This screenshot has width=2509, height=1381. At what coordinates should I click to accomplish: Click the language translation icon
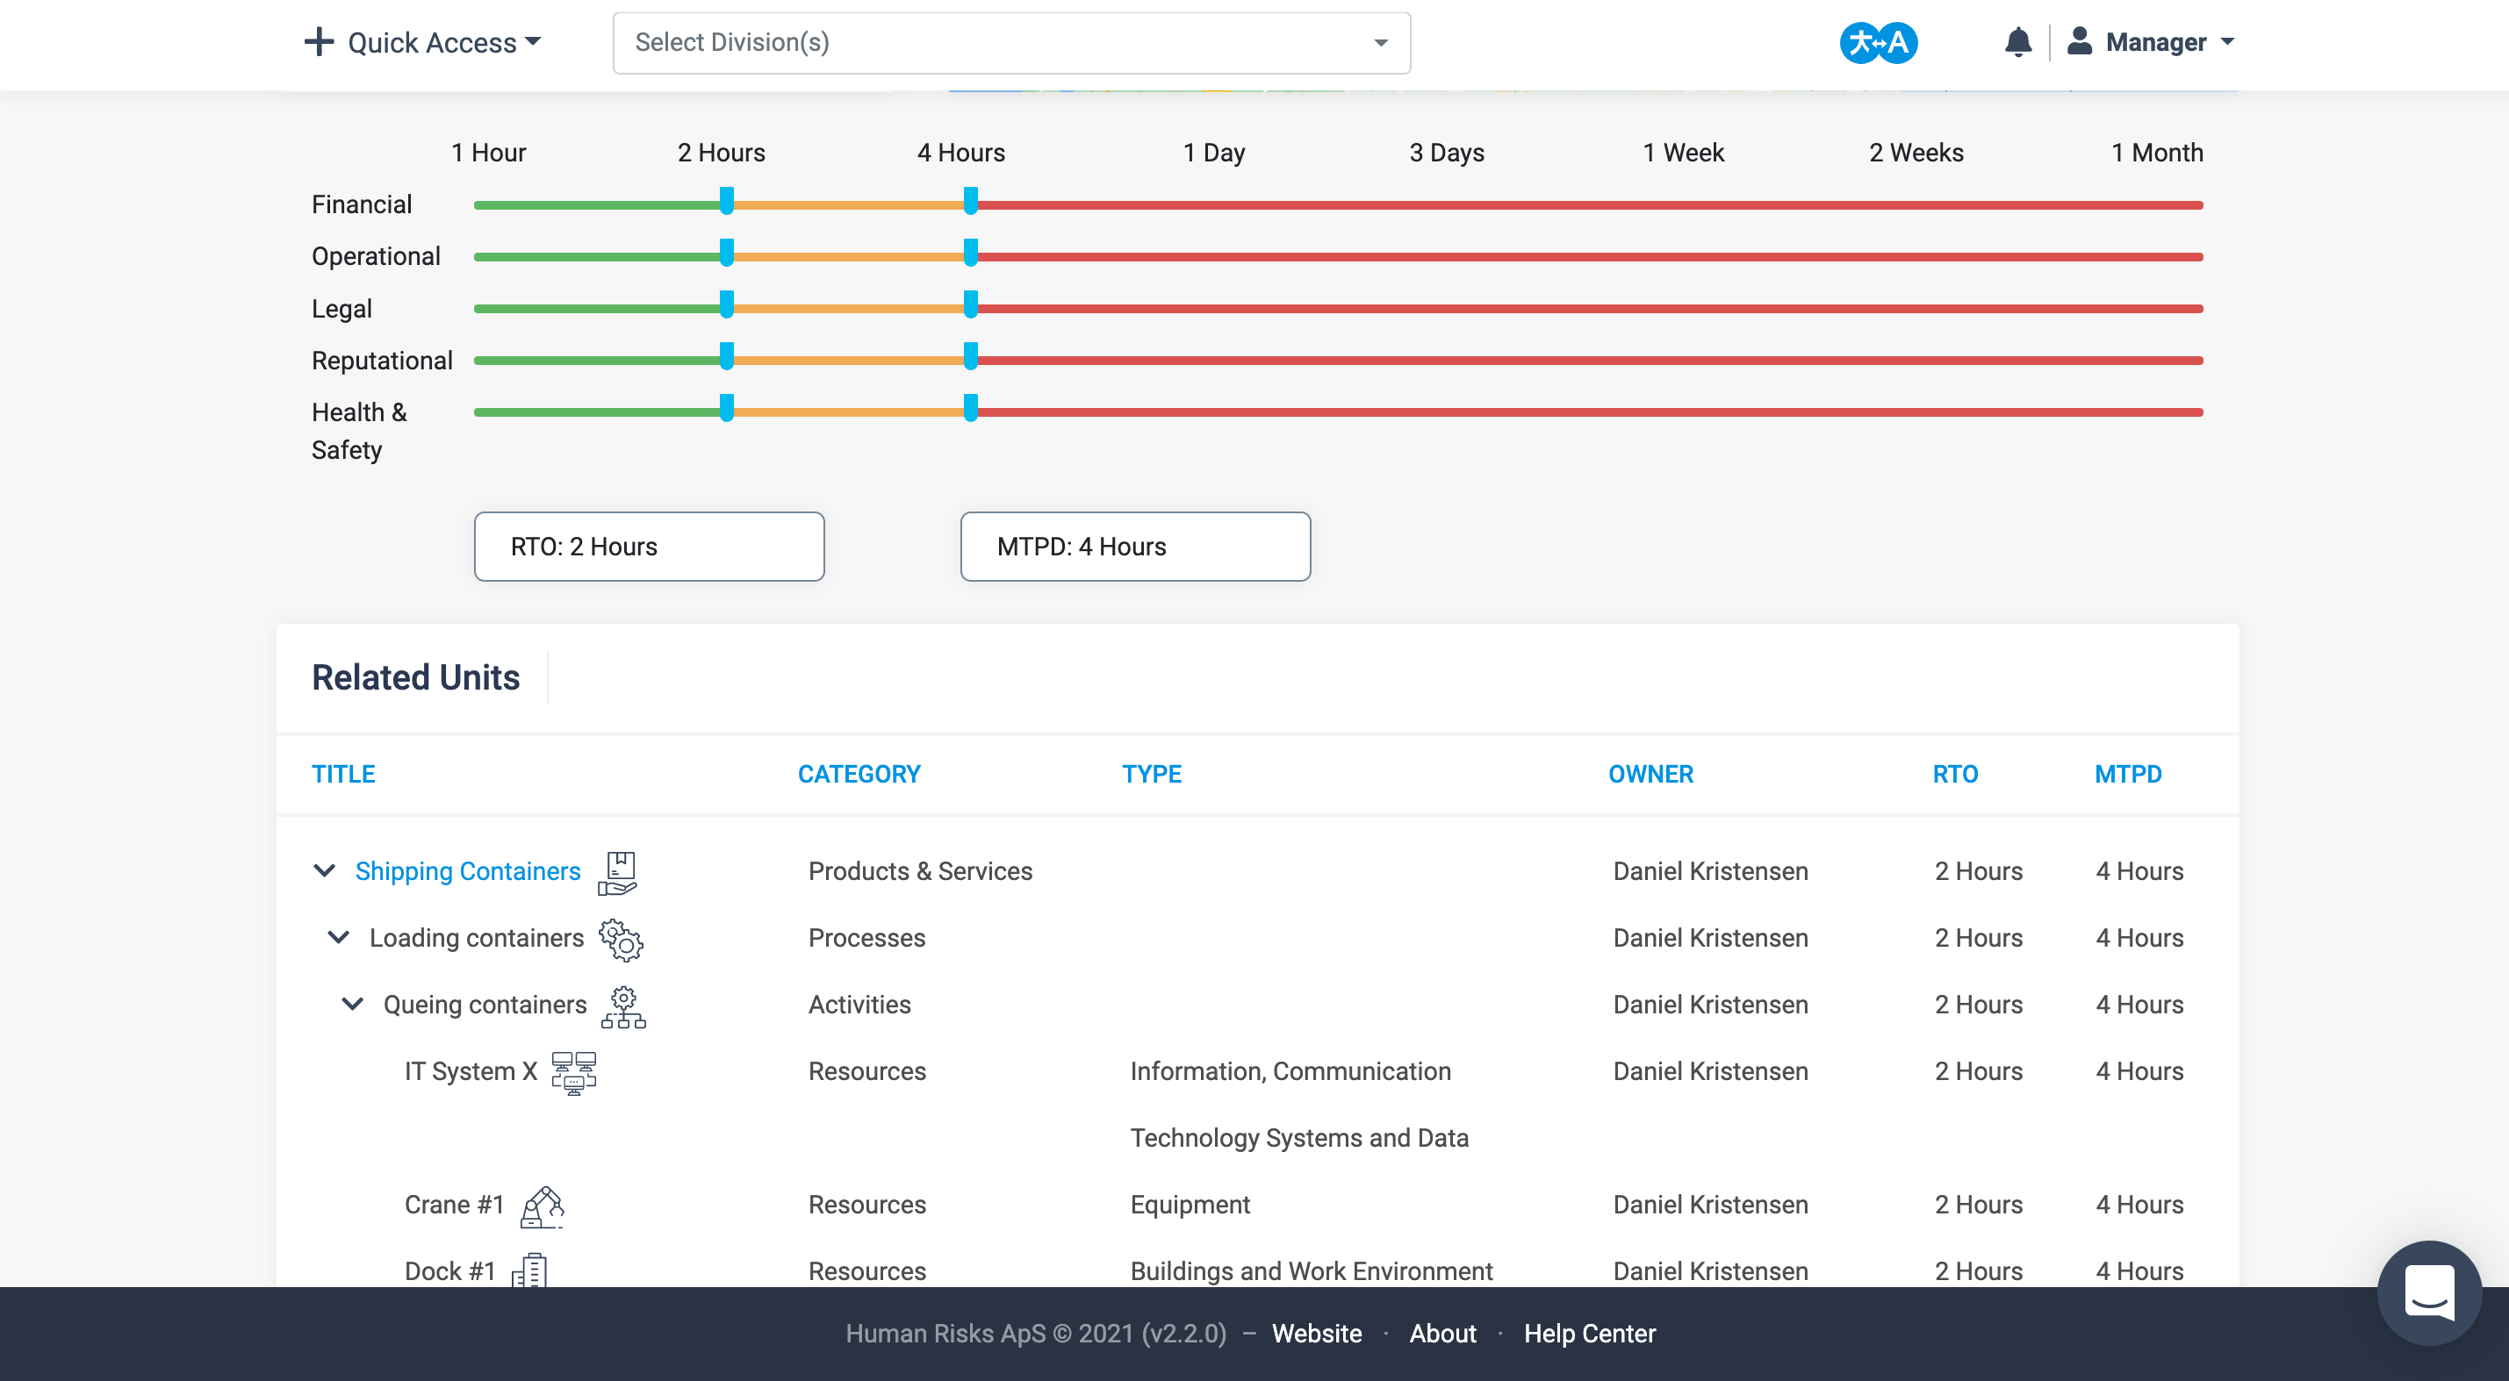pos(1878,43)
